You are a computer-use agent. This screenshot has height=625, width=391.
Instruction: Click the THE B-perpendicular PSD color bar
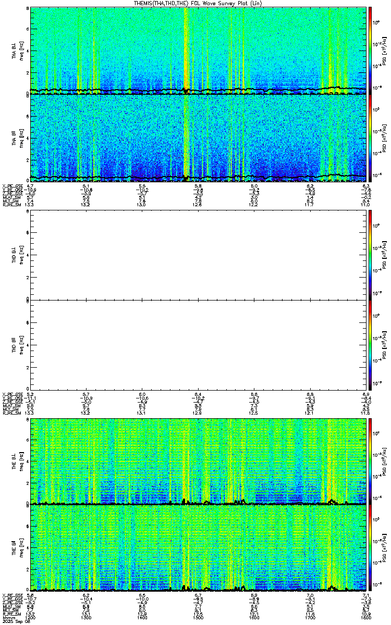[370, 461]
